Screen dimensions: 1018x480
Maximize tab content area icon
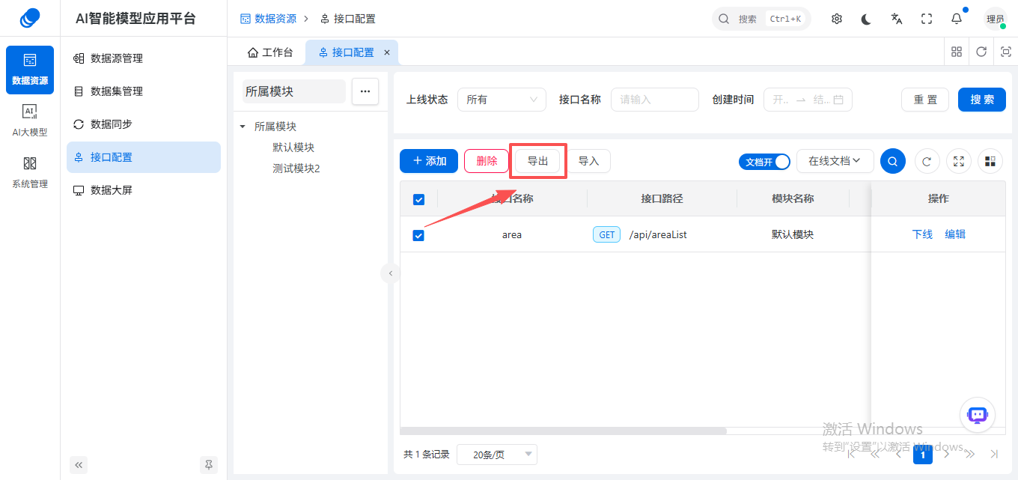coord(1006,52)
